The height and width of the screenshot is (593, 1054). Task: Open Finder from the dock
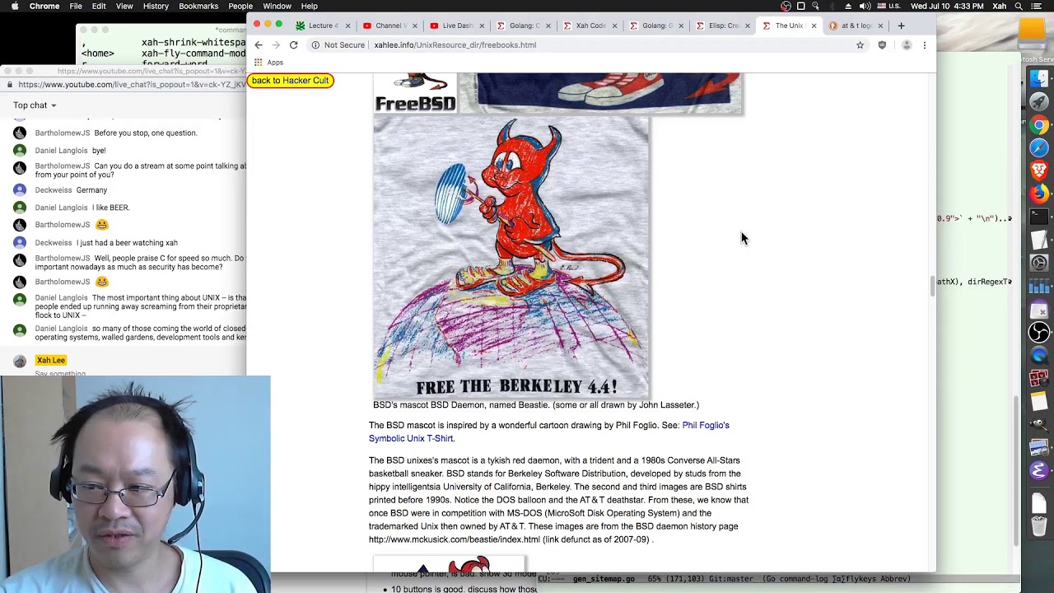pyautogui.click(x=1039, y=78)
